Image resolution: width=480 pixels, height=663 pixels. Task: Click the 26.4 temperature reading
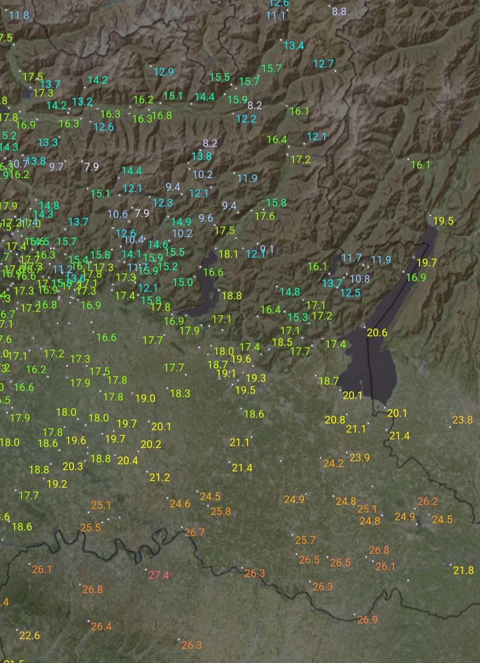(x=101, y=627)
